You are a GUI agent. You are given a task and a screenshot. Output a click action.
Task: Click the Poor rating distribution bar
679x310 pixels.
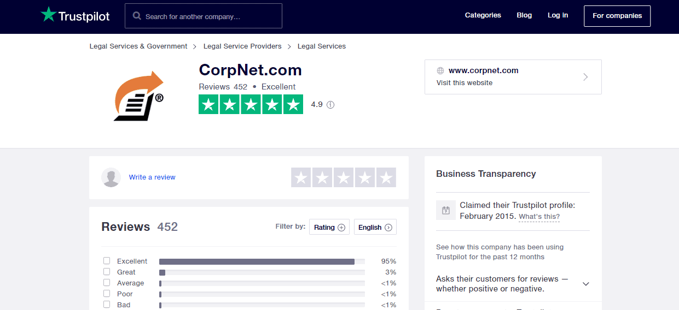[262, 294]
